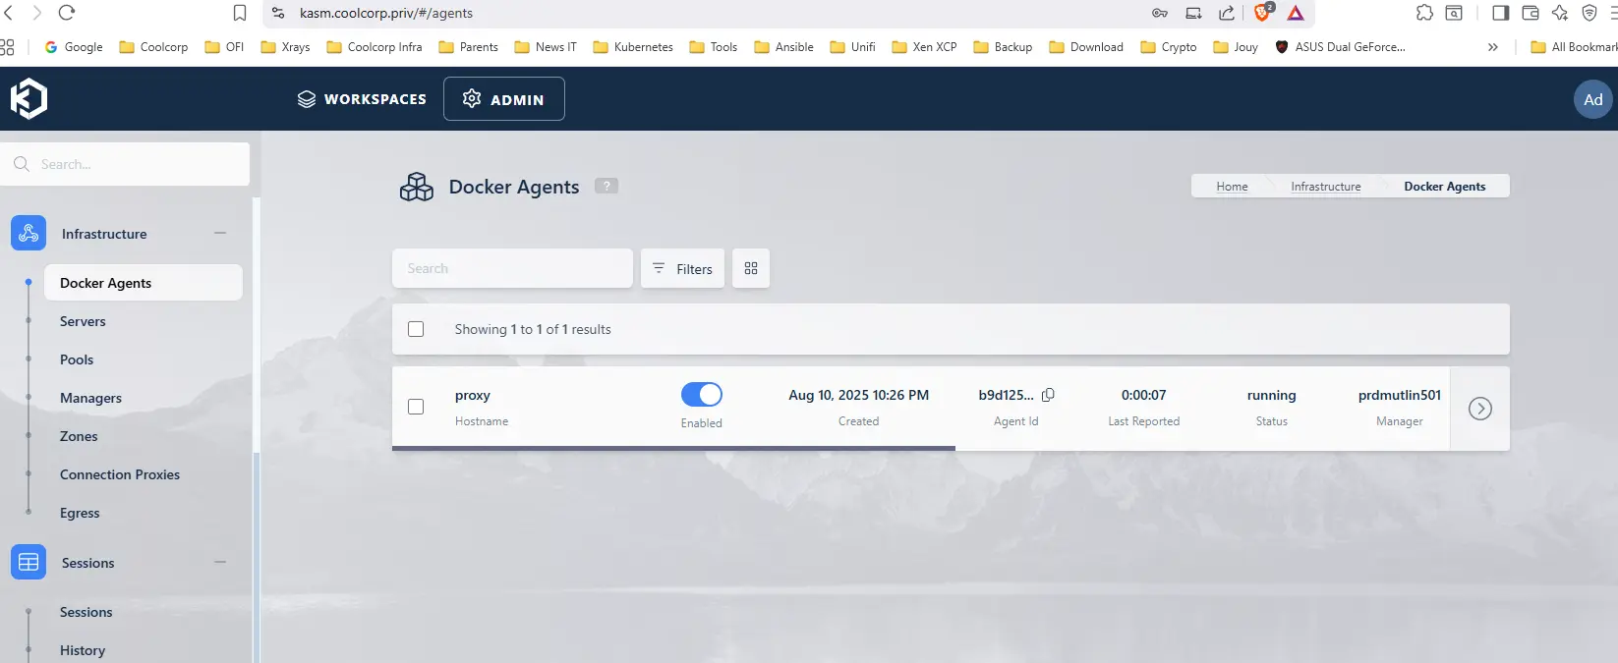The height and width of the screenshot is (663, 1618).
Task: Click the agents Search input field
Action: 512,268
